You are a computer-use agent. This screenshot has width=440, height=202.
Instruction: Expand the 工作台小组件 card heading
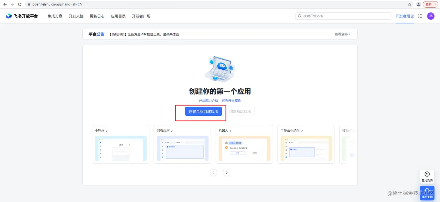292,131
